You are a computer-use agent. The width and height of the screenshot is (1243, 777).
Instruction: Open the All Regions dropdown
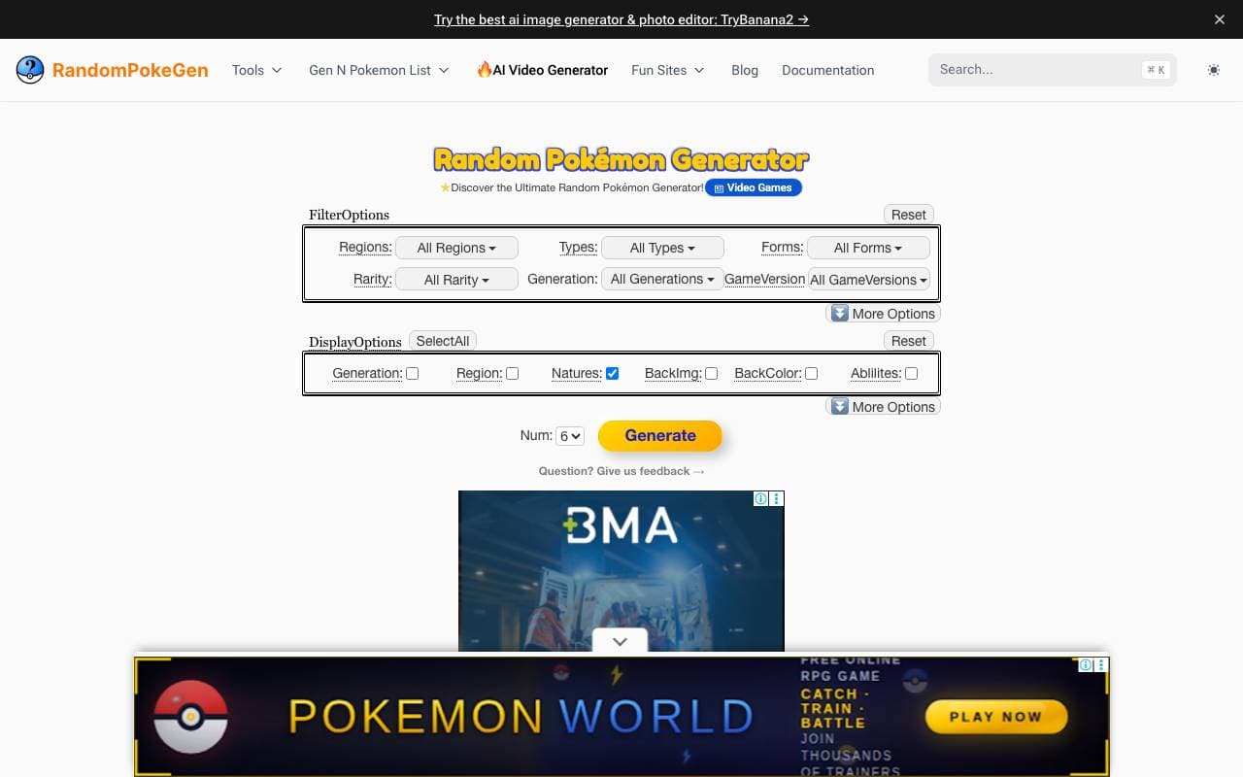tap(456, 248)
